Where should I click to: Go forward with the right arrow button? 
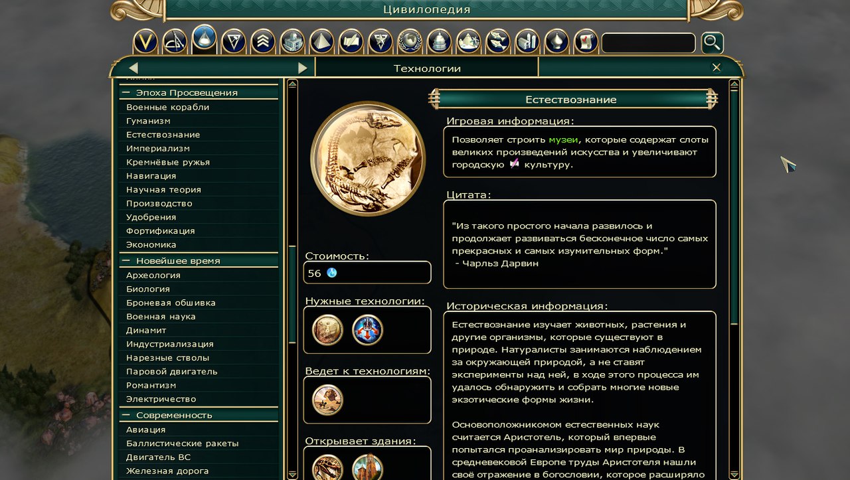click(x=302, y=68)
